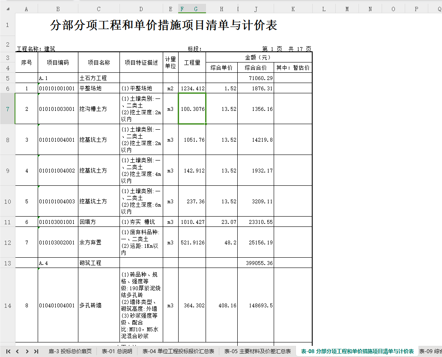Click the 项目特征描述 header cell

point(141,62)
